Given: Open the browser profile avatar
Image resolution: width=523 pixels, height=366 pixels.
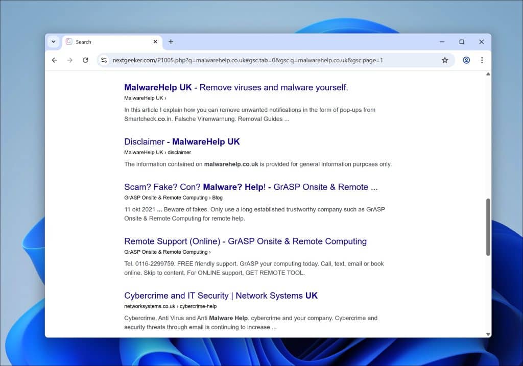Looking at the screenshot, I should 466,60.
